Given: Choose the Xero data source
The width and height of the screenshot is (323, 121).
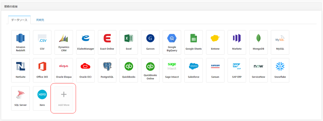Looking at the screenshot, I should [x=42, y=98].
